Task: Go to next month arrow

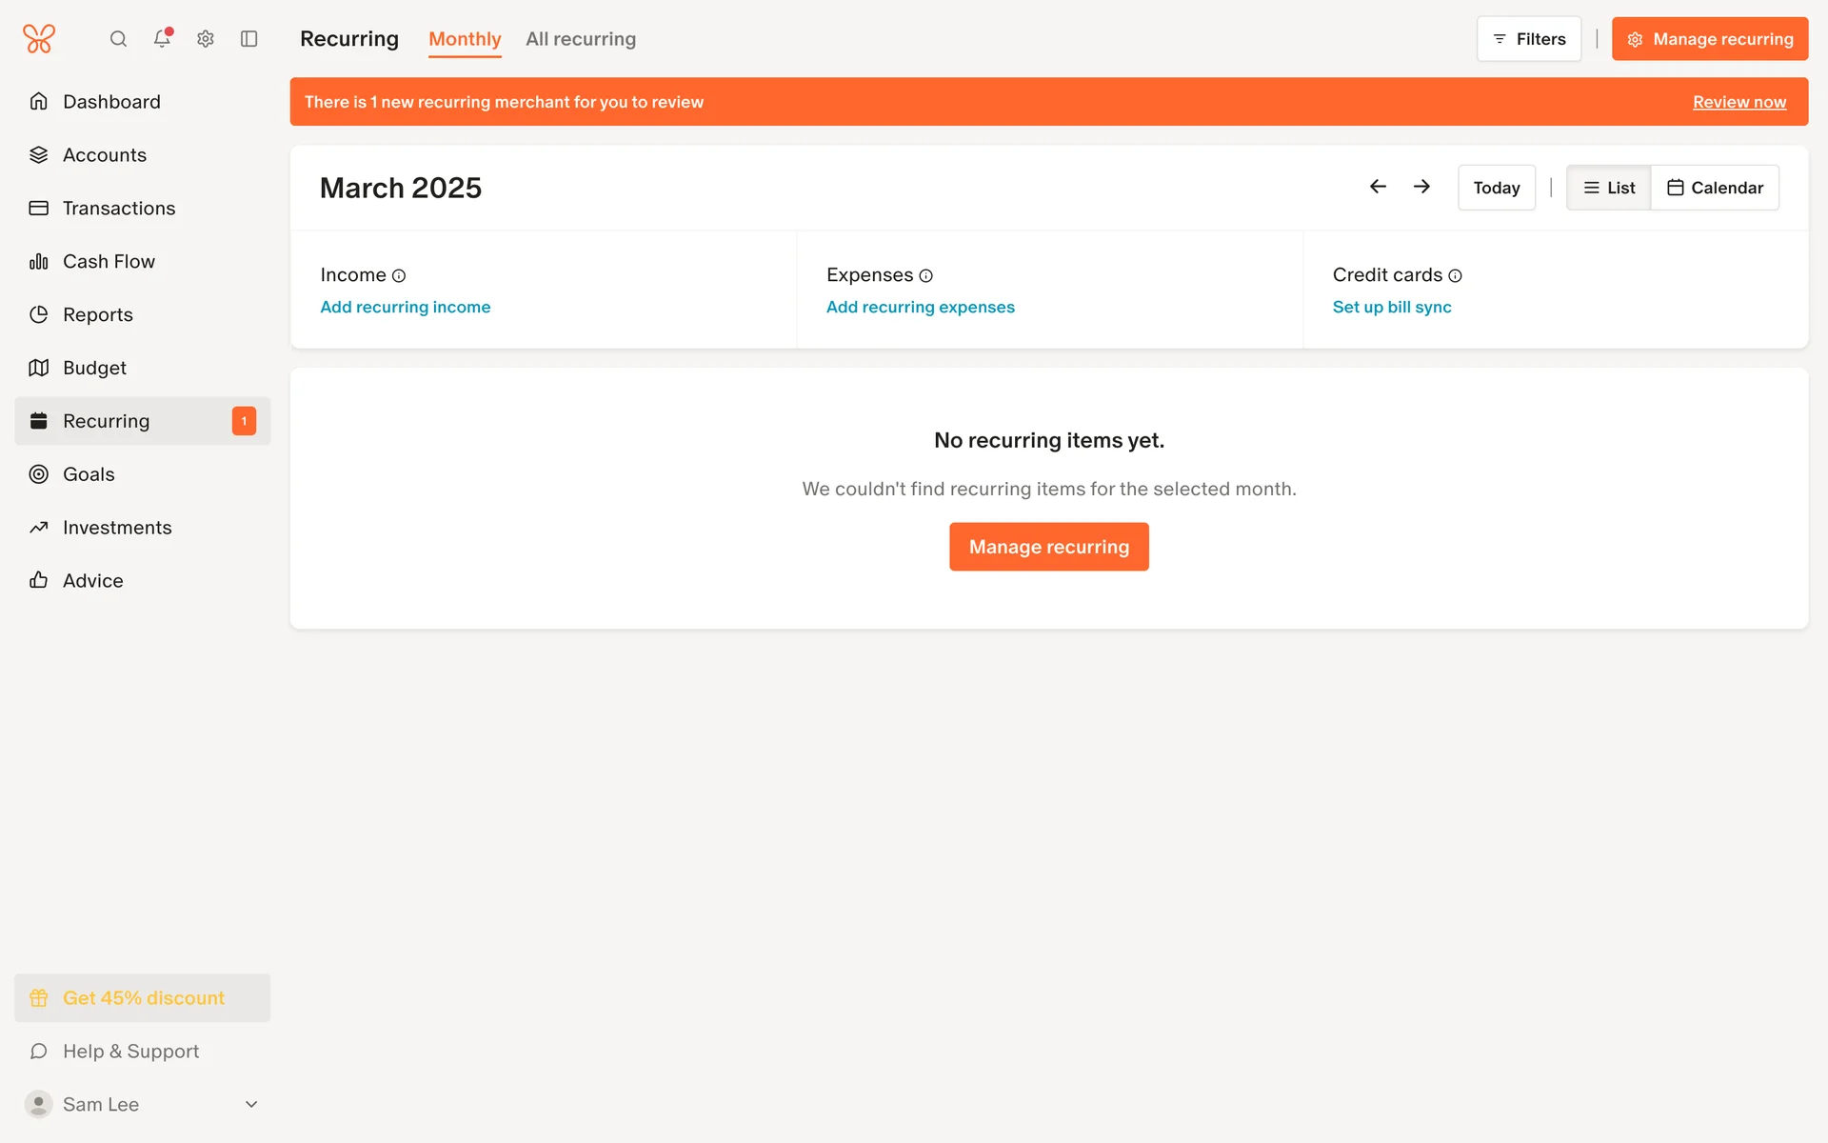Action: 1421,187
